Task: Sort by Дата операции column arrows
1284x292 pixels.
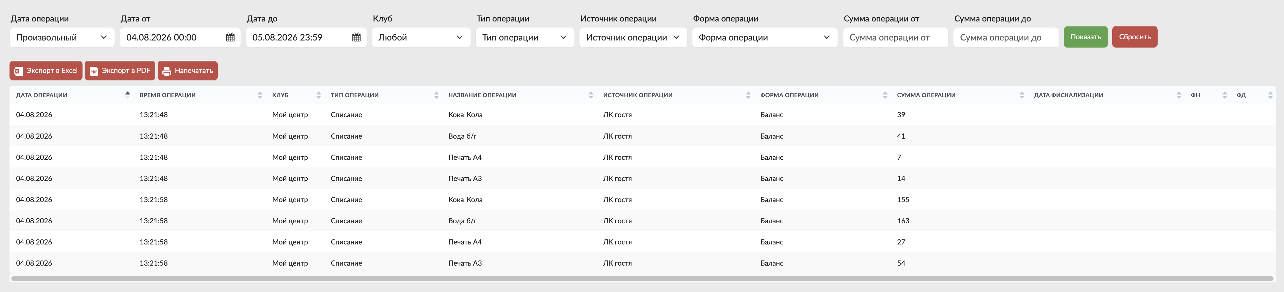Action: tap(128, 95)
